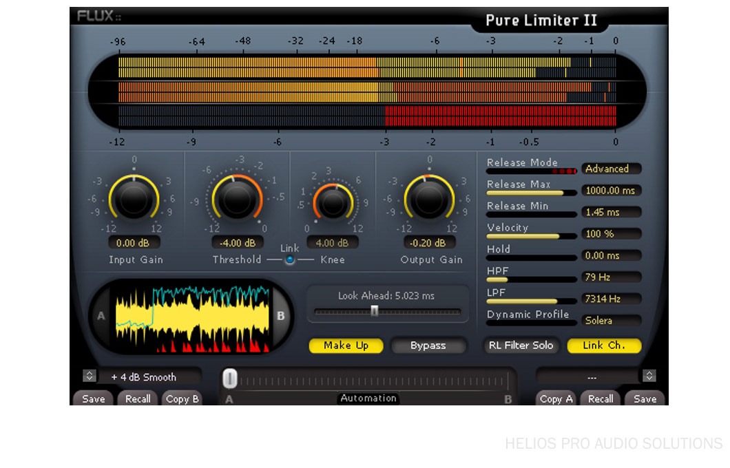Click the Knee knob
The image size is (730, 468).
click(x=333, y=202)
